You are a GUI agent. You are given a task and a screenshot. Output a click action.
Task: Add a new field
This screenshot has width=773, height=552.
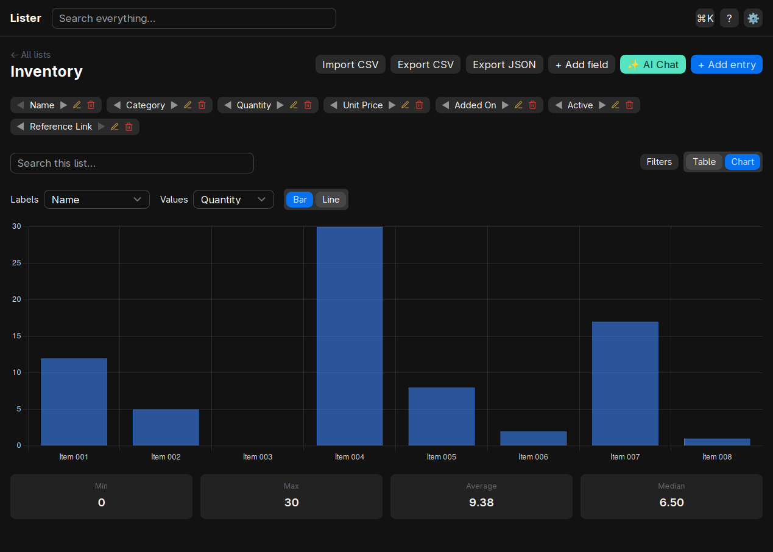(x=582, y=65)
